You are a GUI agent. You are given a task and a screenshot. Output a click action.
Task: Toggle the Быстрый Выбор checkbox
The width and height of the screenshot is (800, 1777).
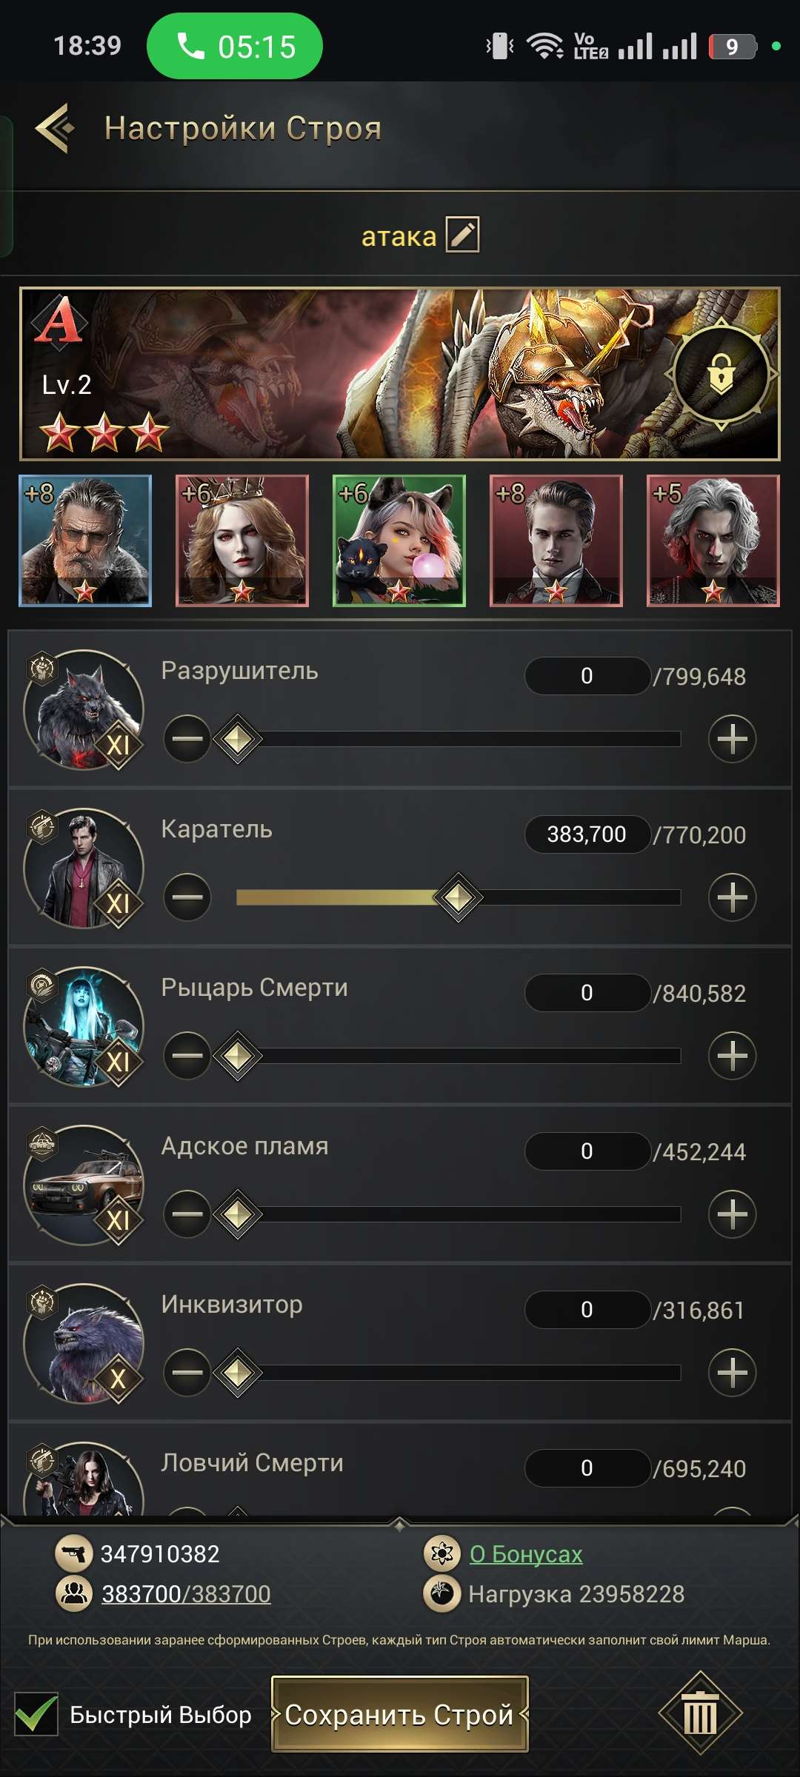36,1714
